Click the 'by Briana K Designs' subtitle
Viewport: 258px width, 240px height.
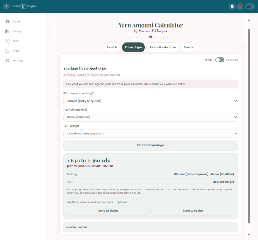[x=150, y=31]
